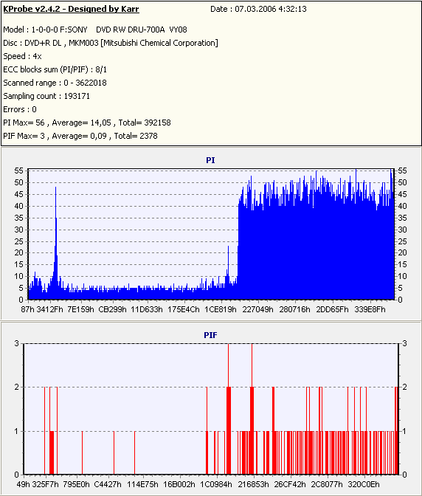Click the PI axis label 339E8Fh
The image size is (422, 496).
(370, 309)
